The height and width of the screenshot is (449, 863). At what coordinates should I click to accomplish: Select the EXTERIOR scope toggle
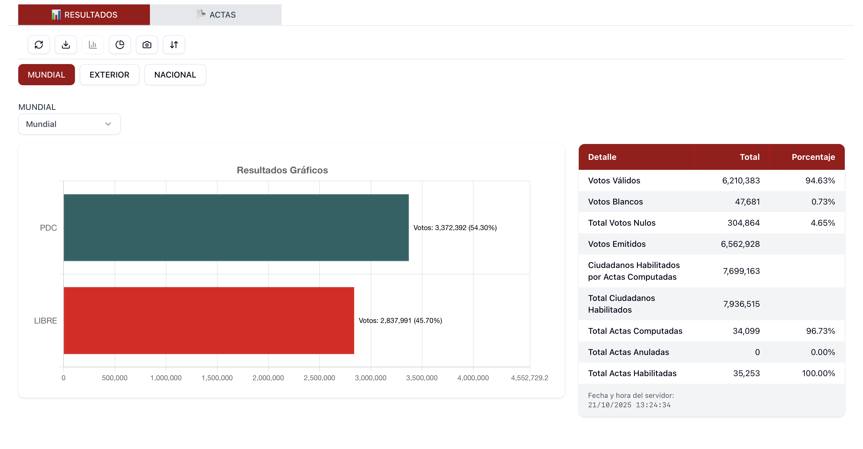pos(109,75)
